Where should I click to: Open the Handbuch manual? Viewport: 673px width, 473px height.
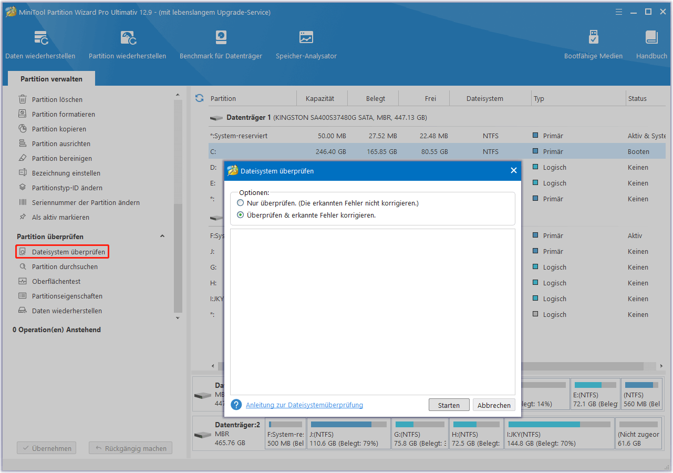pos(651,45)
